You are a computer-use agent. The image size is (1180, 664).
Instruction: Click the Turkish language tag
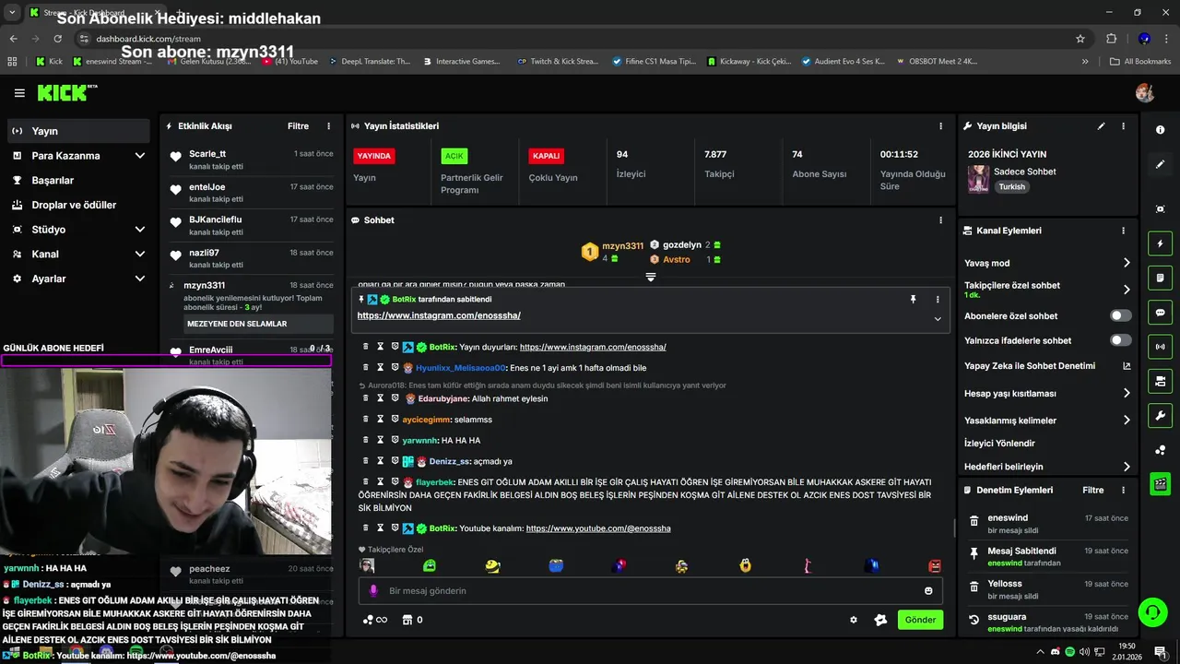pos(1011,186)
